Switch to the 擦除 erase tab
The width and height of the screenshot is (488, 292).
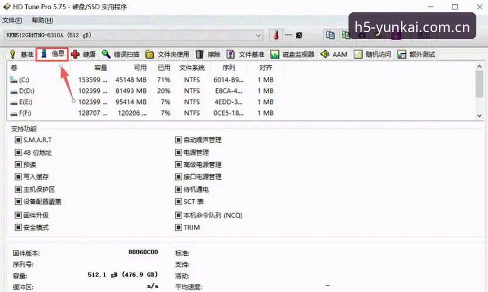(x=208, y=54)
